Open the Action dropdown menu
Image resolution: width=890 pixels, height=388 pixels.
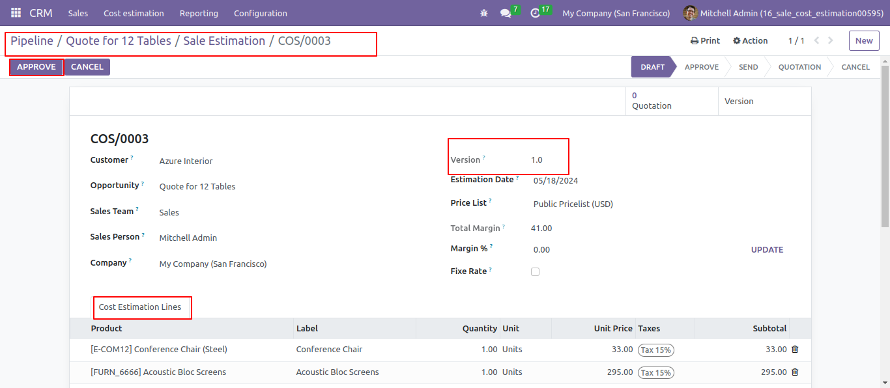point(751,40)
